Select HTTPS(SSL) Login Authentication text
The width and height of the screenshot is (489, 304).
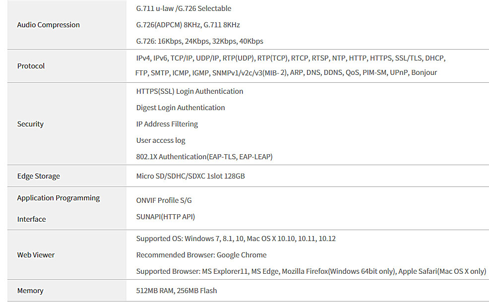[189, 91]
